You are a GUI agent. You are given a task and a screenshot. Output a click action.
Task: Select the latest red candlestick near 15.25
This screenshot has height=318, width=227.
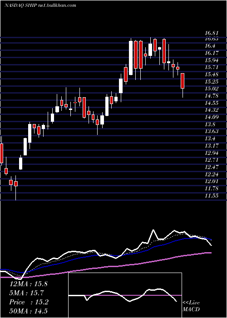183,81
